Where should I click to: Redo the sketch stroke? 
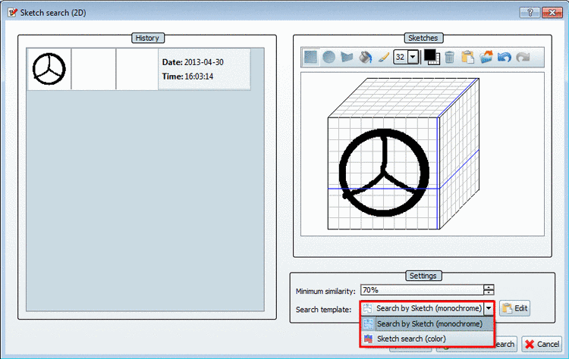pyautogui.click(x=523, y=57)
